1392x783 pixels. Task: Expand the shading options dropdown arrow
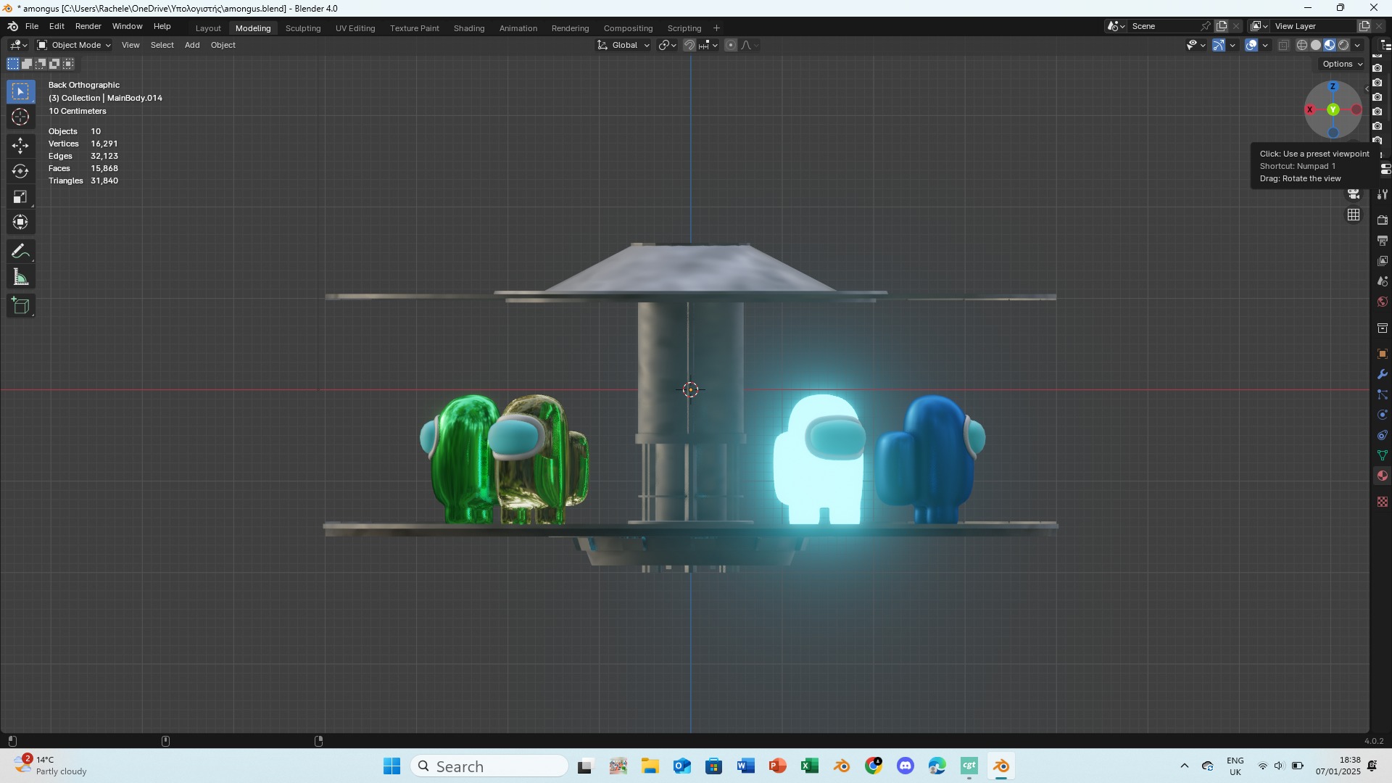point(1357,45)
